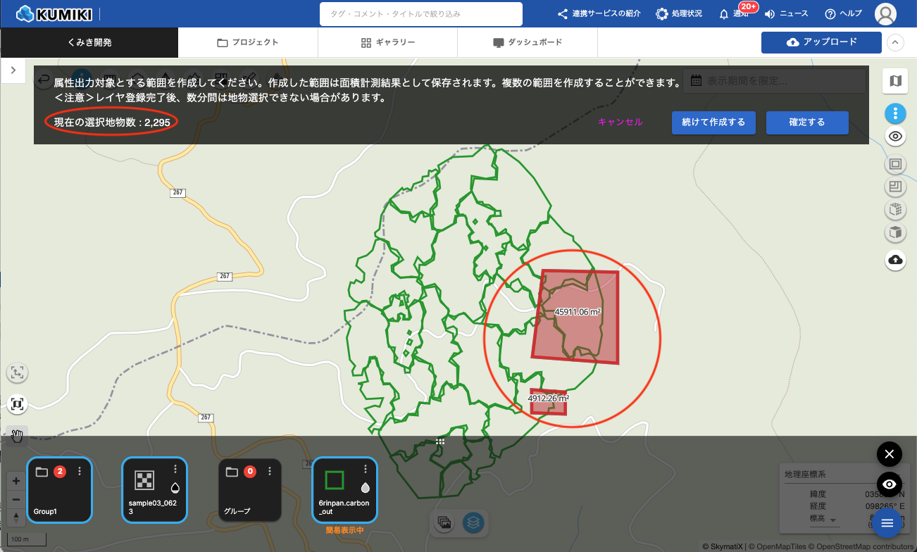Expand the left sidebar with chevron arrow
This screenshot has height=552, width=917.
pos(13,70)
